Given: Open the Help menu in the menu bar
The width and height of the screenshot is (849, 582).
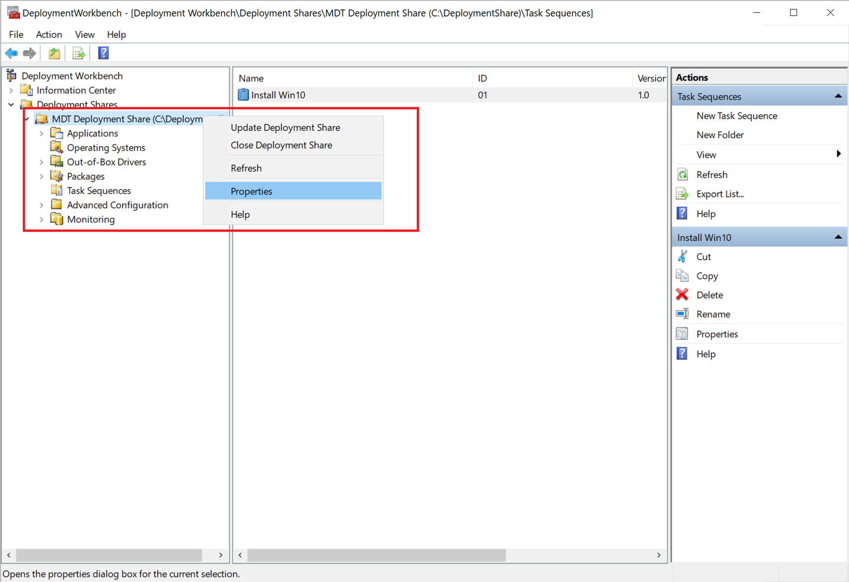Looking at the screenshot, I should [x=116, y=34].
